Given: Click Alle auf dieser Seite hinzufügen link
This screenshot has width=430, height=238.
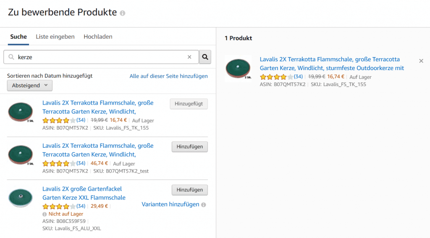Looking at the screenshot, I should [168, 76].
